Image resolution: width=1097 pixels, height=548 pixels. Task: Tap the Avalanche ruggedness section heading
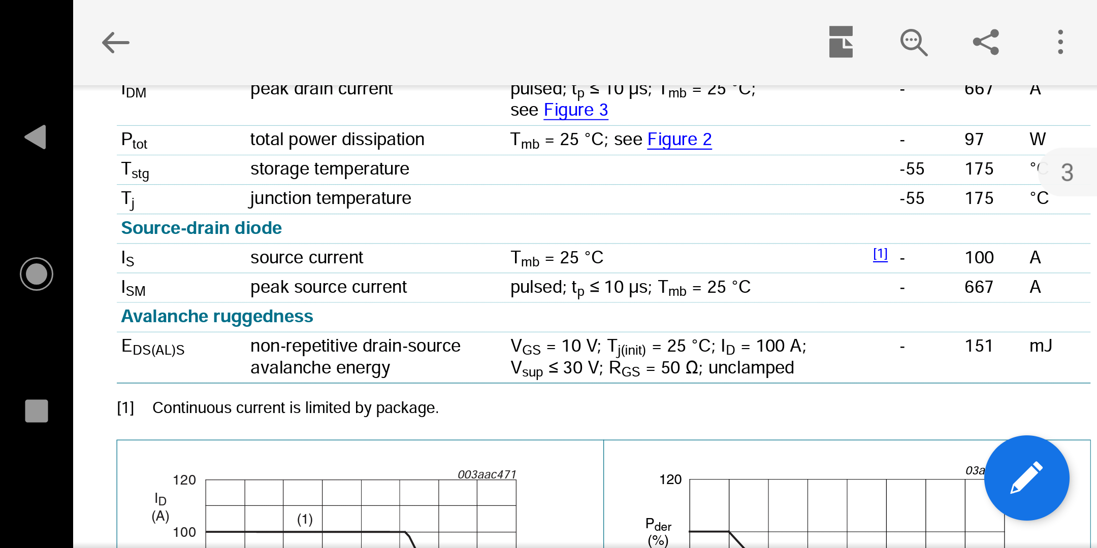217,317
